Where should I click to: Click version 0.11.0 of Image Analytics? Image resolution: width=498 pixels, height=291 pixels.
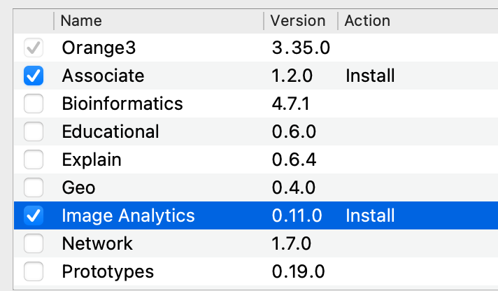pyautogui.click(x=297, y=215)
